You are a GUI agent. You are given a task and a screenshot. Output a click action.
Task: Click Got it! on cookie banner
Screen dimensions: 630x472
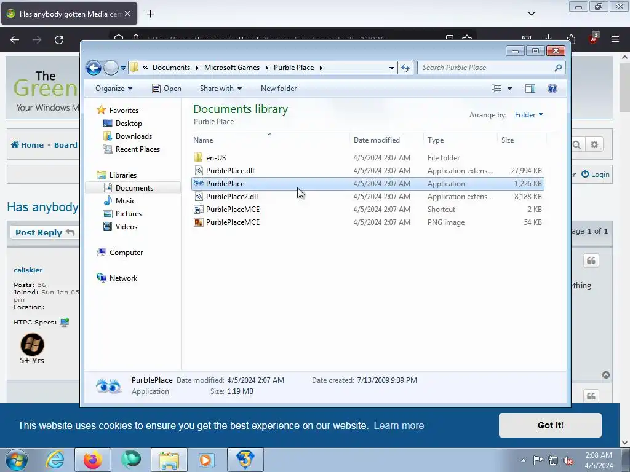point(550,425)
